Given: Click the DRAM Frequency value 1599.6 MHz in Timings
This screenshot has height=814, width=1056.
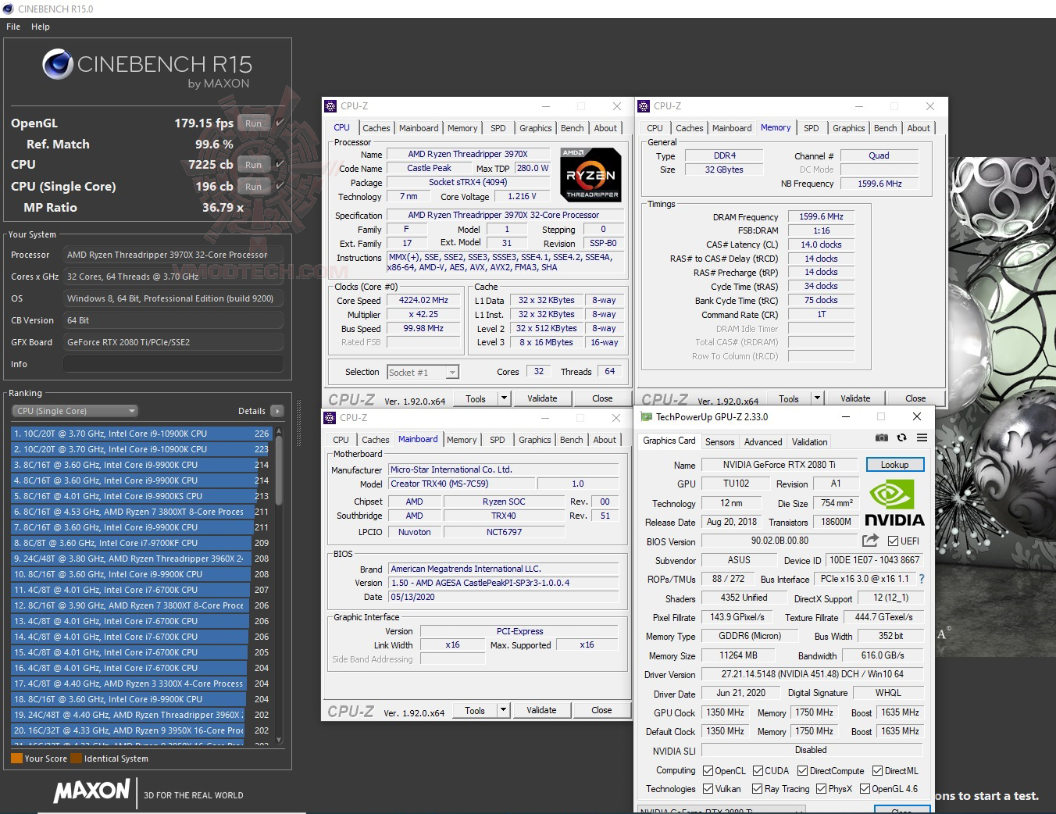Looking at the screenshot, I should tap(821, 217).
